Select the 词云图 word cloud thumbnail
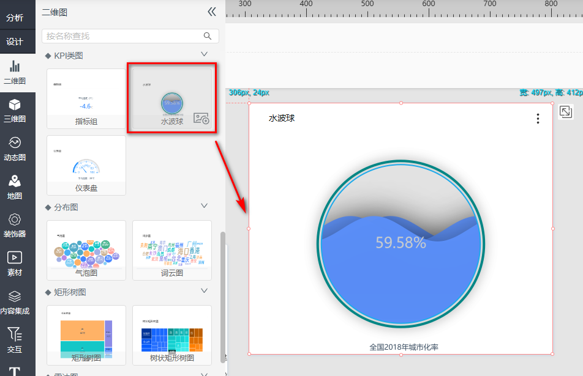 171,250
